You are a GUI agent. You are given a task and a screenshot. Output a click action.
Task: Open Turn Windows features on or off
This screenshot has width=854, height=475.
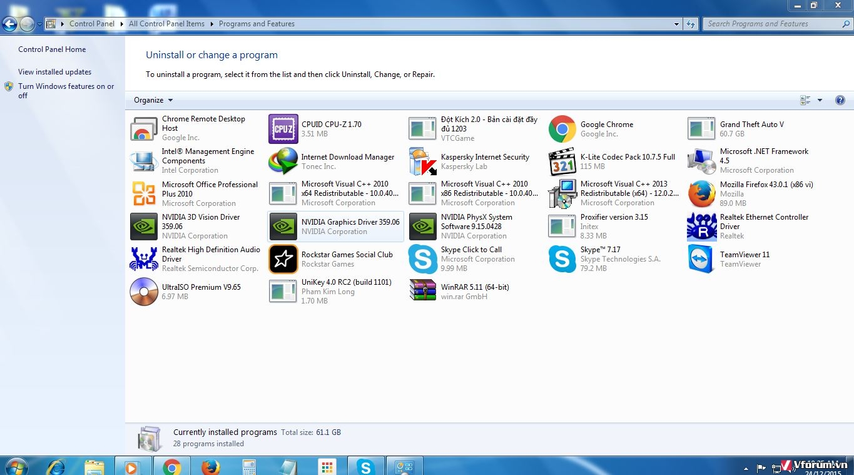[x=66, y=91]
